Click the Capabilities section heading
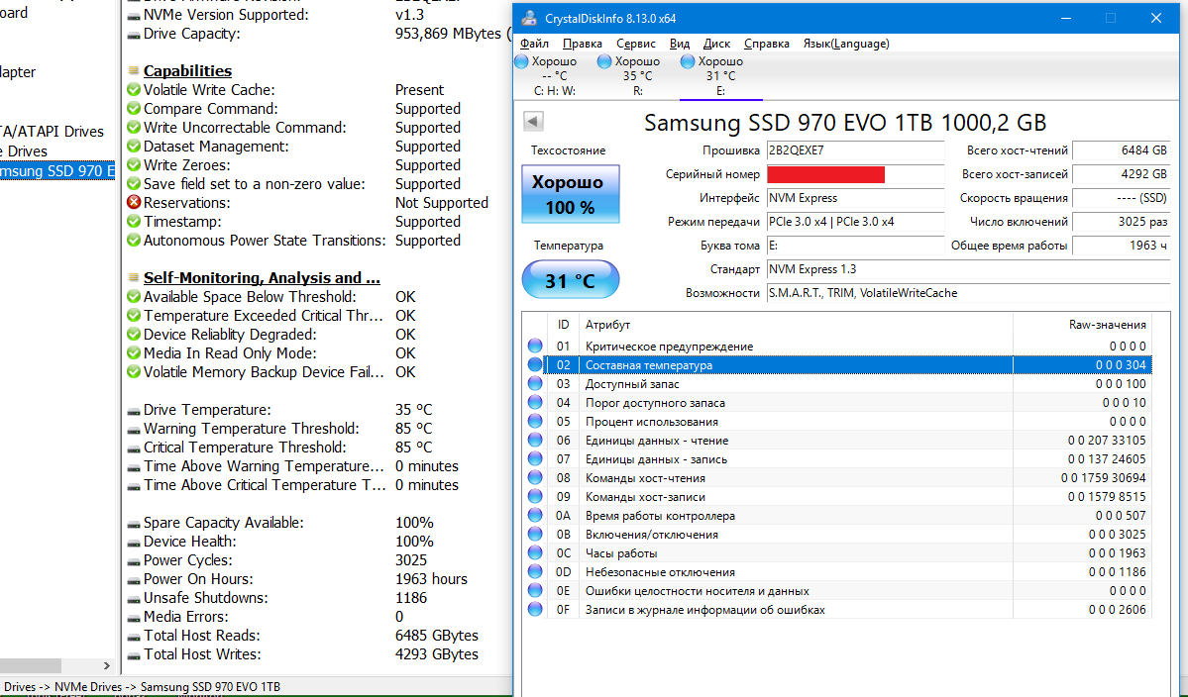Image resolution: width=1188 pixels, height=697 pixels. tap(187, 71)
